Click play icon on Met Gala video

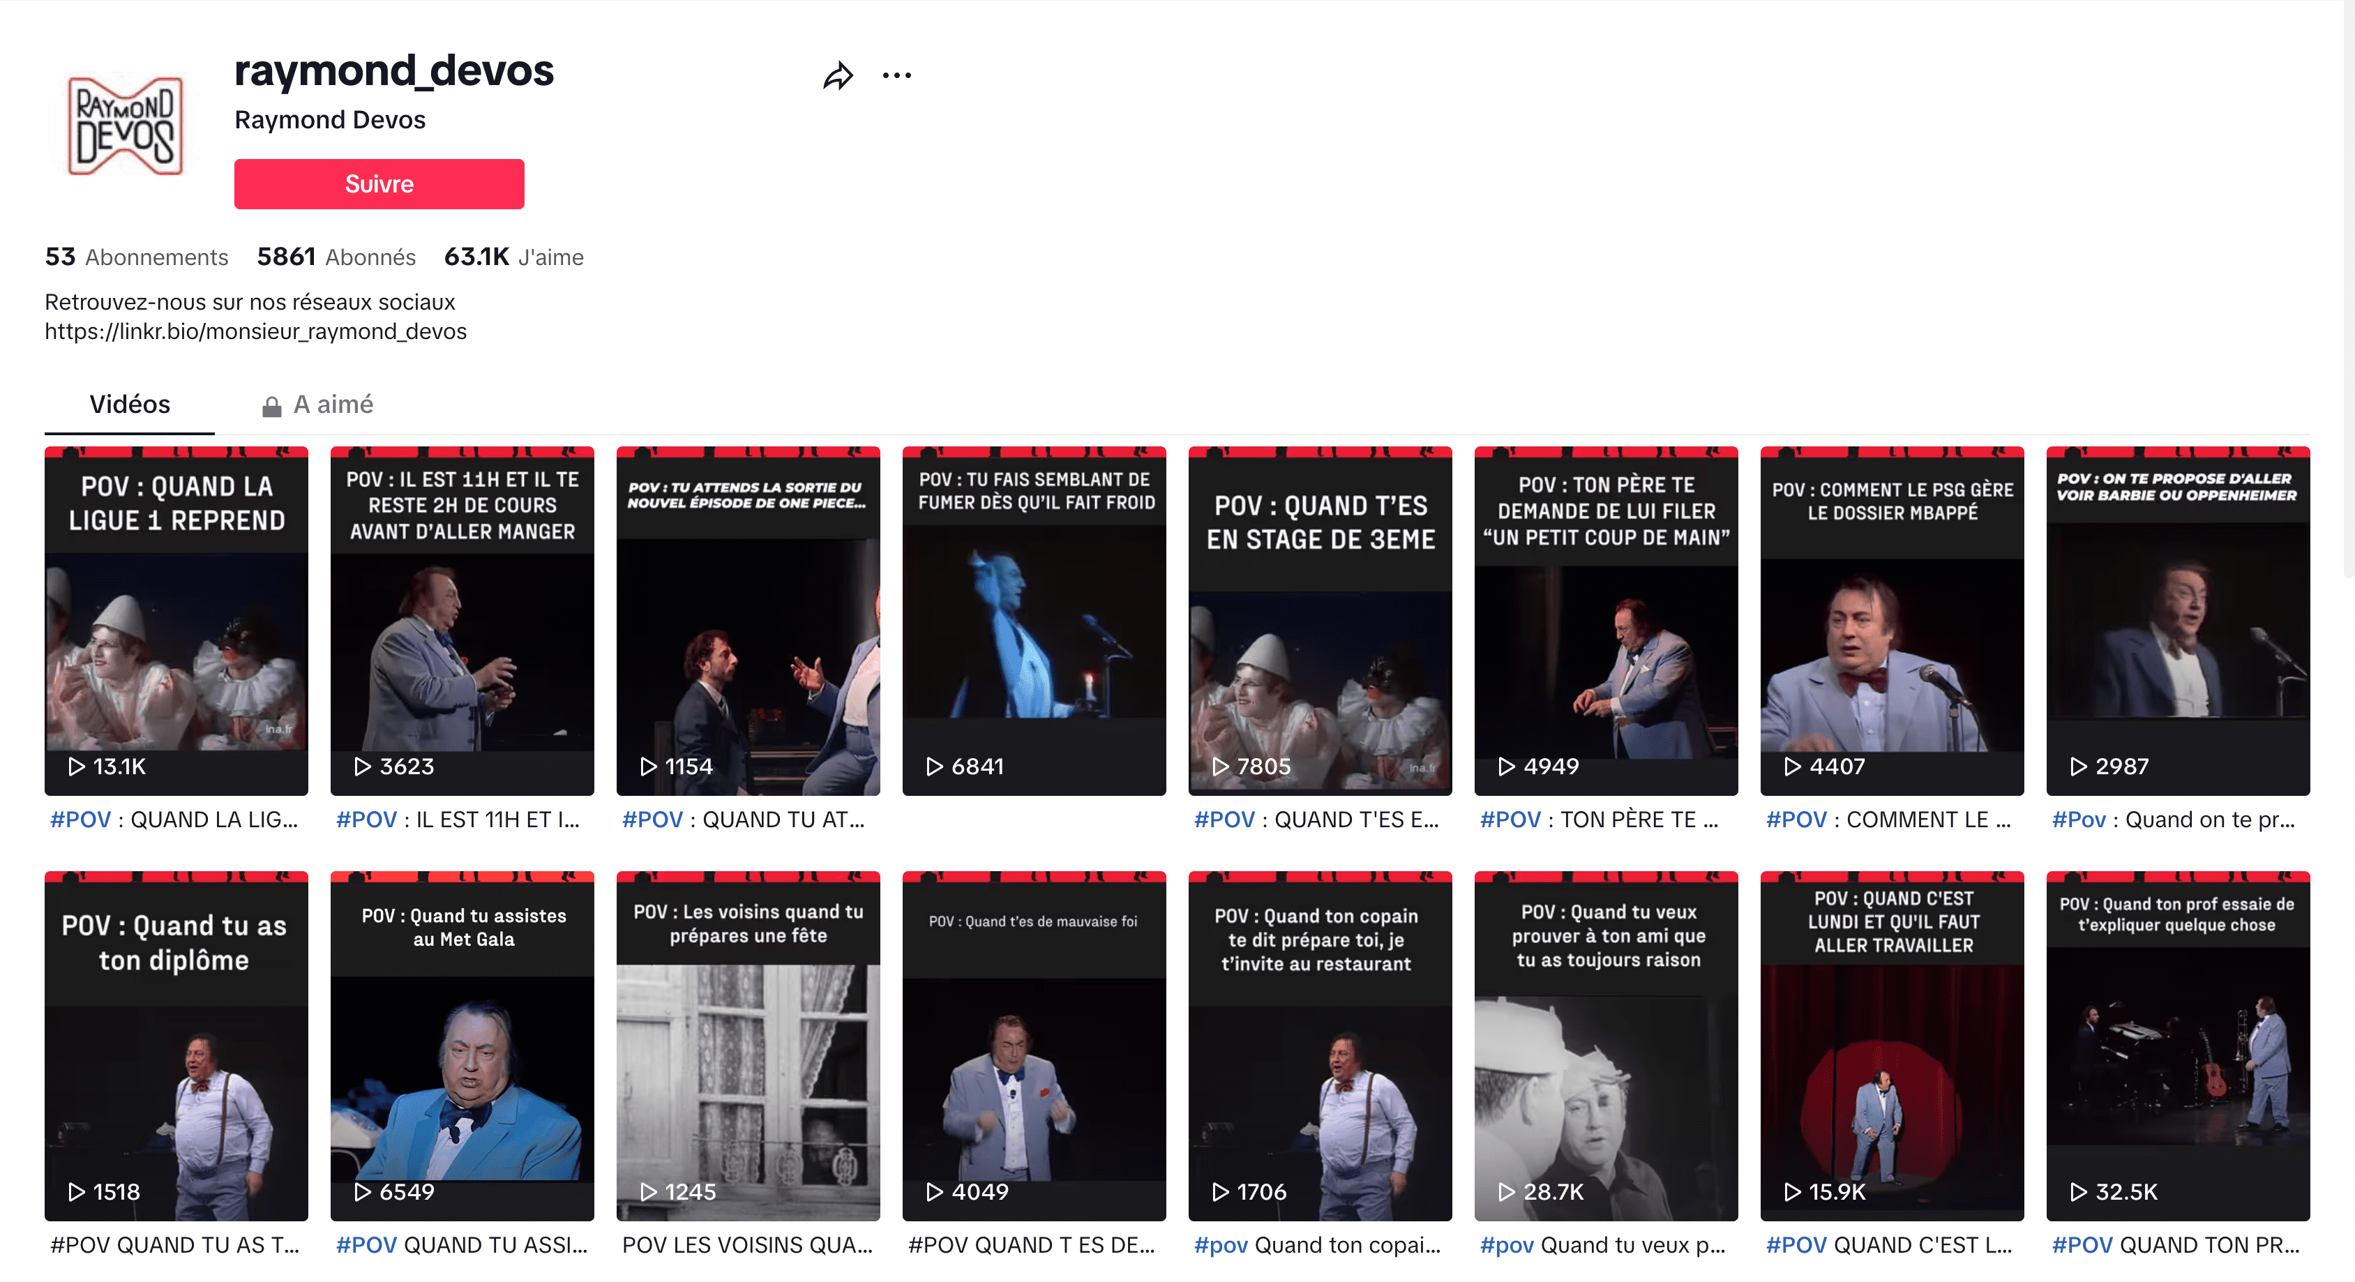(x=363, y=1191)
